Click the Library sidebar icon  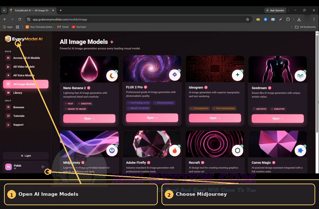tap(8, 93)
